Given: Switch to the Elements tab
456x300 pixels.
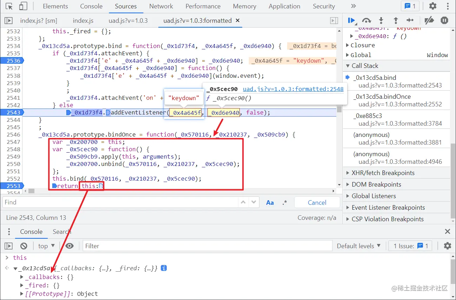Looking at the screenshot, I should [x=55, y=6].
